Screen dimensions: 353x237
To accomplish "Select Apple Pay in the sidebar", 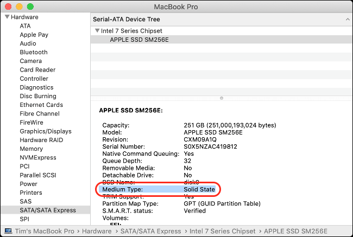I will pyautogui.click(x=34, y=35).
